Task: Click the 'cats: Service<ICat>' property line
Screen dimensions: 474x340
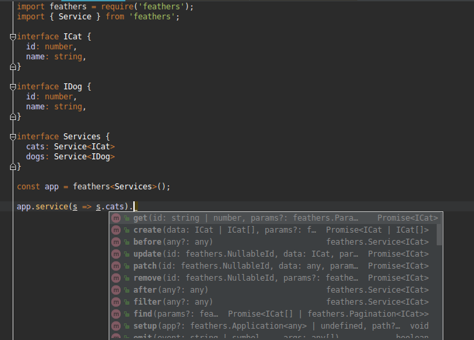Action: point(71,147)
